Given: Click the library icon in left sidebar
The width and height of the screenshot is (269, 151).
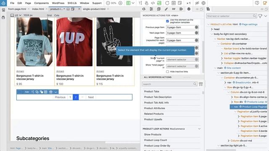Looking at the screenshot, I should [3, 18].
